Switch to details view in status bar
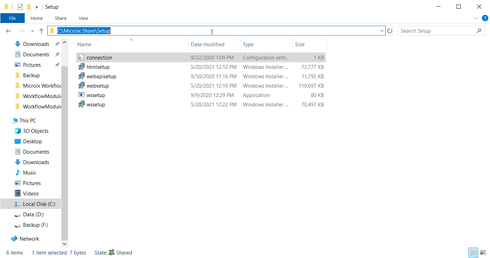 pos(474,253)
